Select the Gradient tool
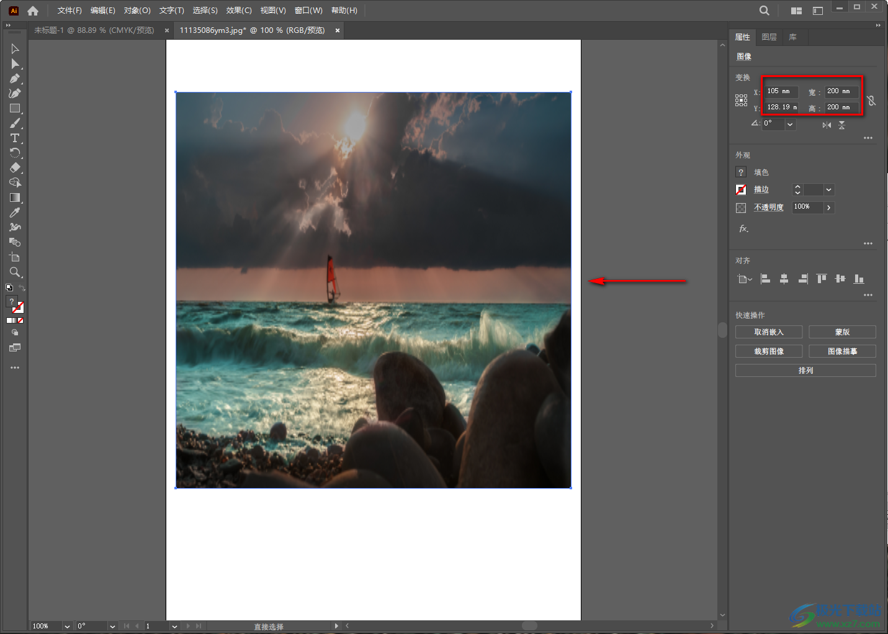The image size is (888, 634). coord(15,198)
